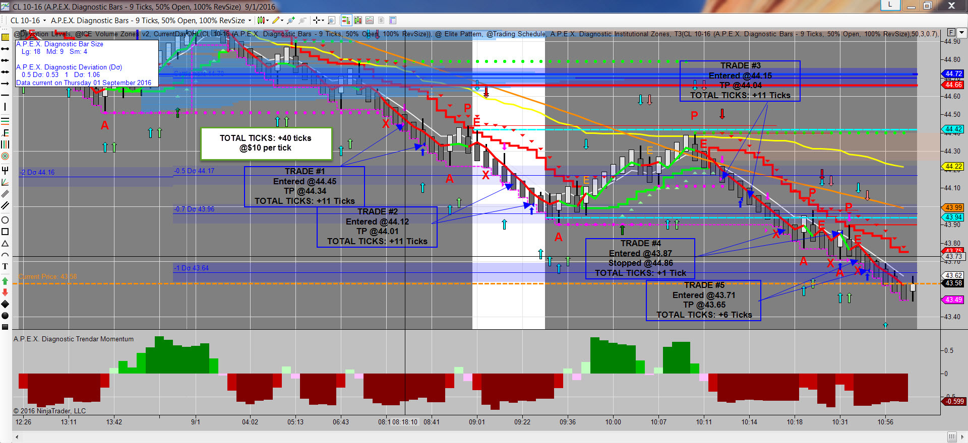The height and width of the screenshot is (443, 968).
Task: Click the L link button in title bar
Action: click(890, 5)
